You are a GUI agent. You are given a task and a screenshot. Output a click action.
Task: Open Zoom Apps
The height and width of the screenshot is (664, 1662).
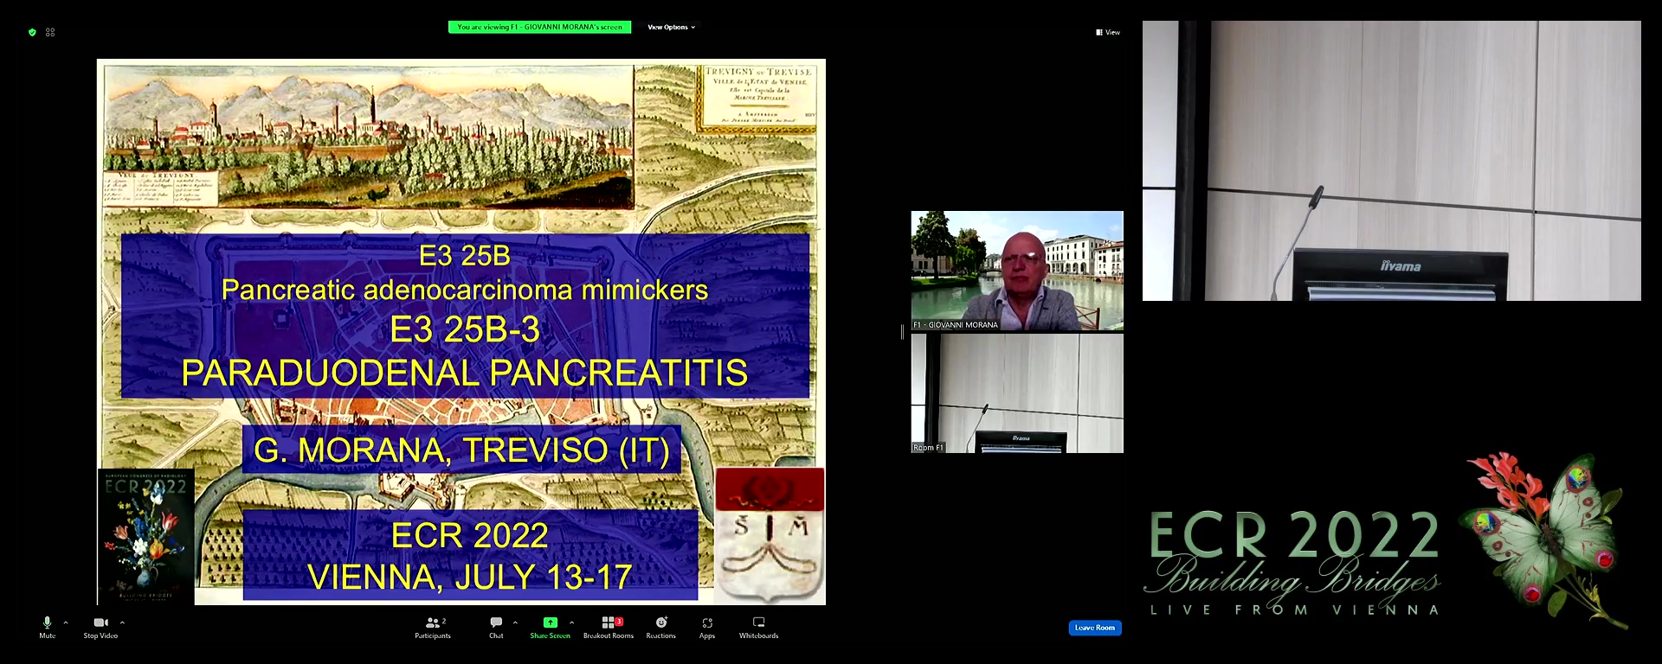coord(707,628)
